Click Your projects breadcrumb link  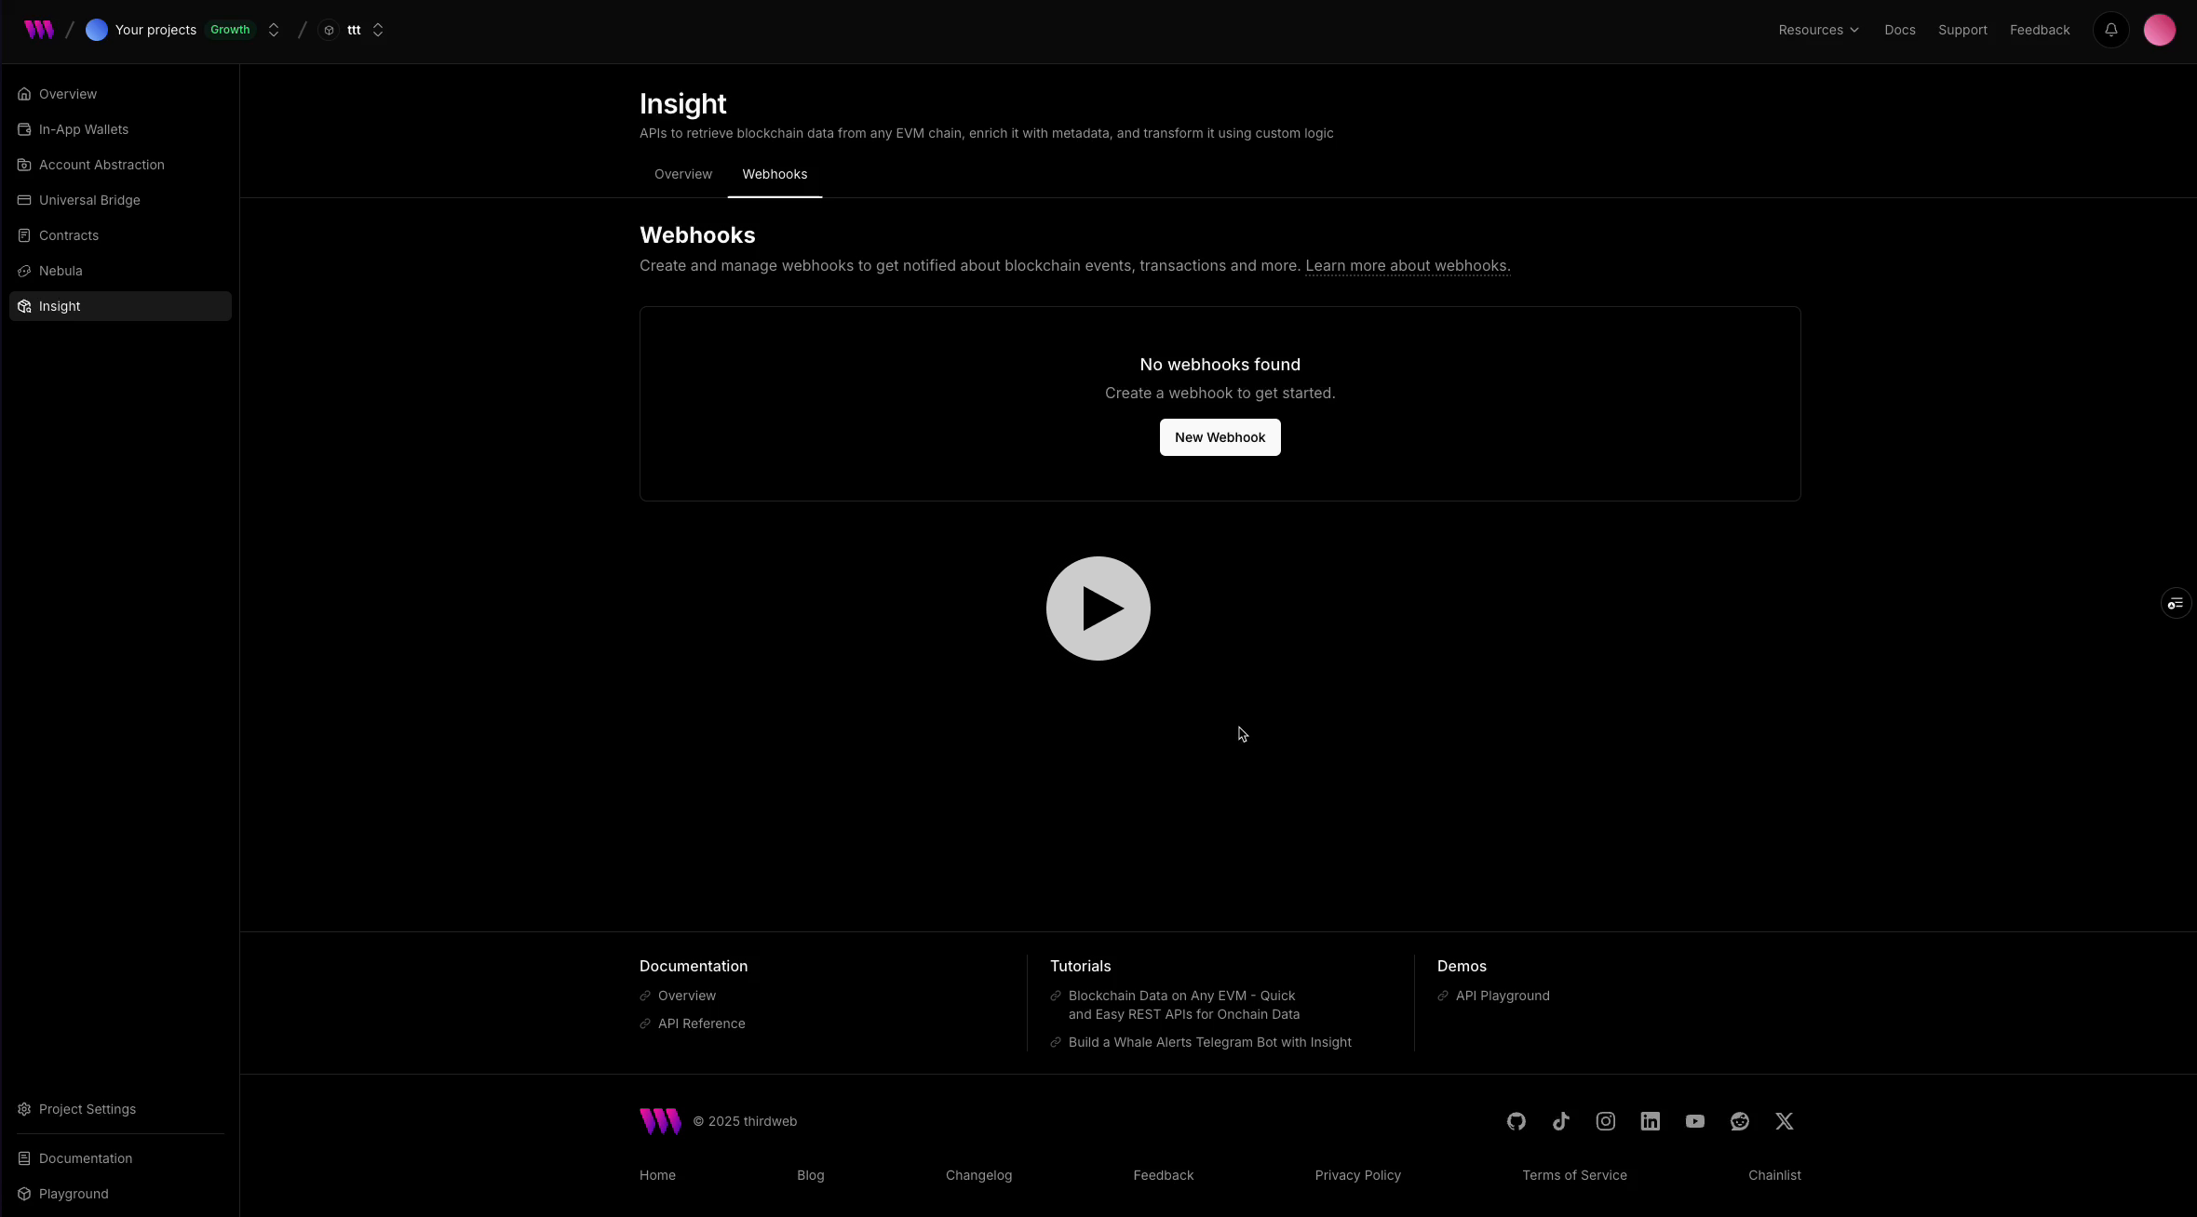155,30
